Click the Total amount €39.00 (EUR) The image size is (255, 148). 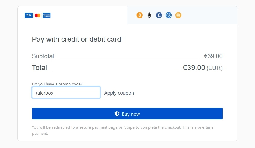coord(202,68)
